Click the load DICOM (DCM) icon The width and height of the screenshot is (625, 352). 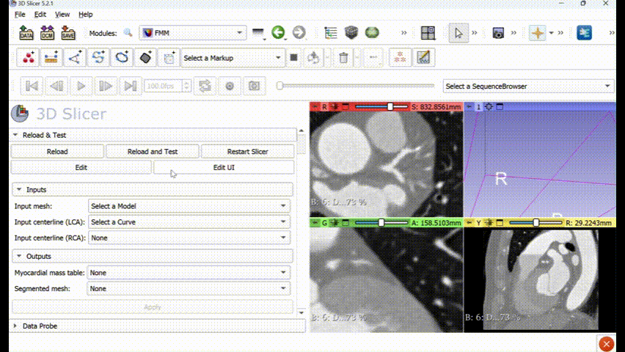pyautogui.click(x=47, y=33)
